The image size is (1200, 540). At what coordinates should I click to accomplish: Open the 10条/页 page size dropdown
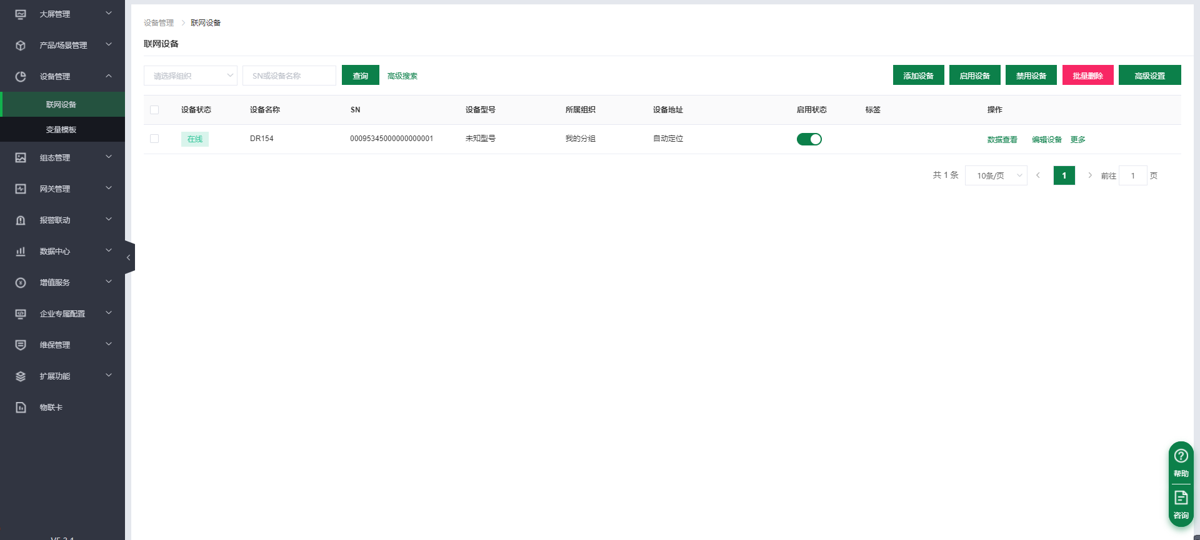996,175
